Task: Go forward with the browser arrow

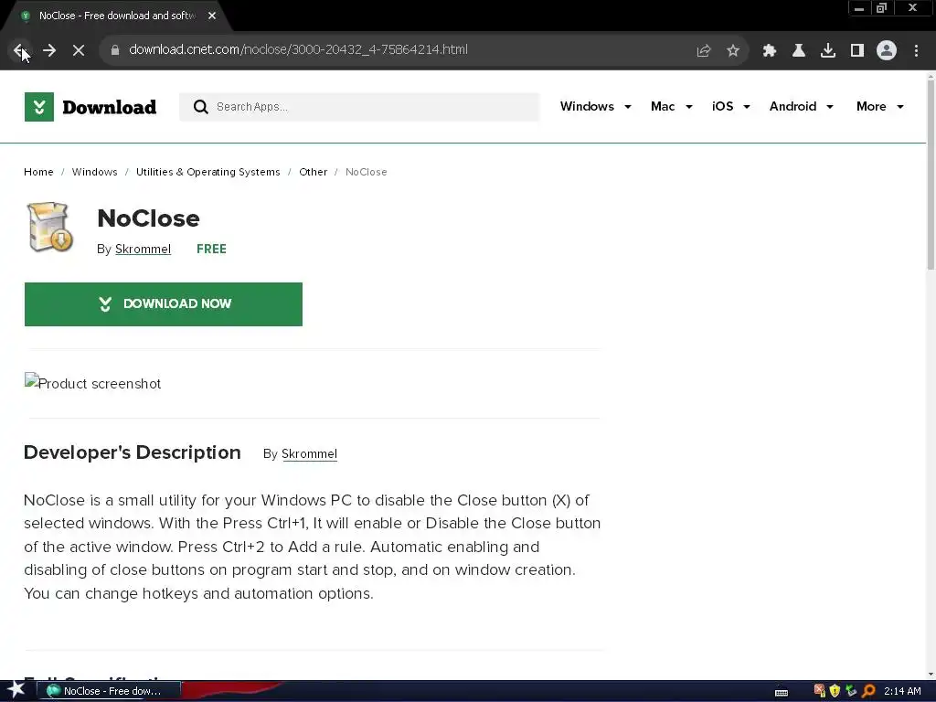Action: 49,50
